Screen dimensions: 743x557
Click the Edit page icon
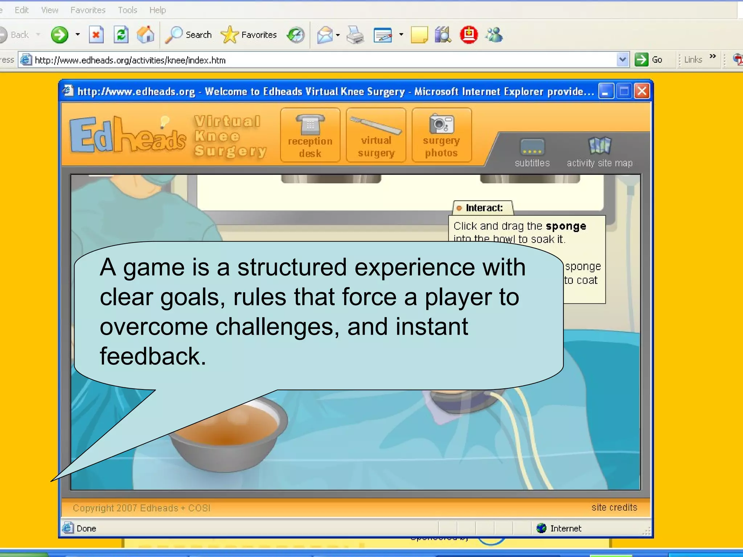tap(383, 35)
